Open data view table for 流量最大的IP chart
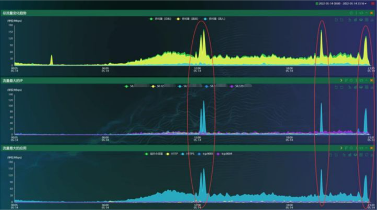Image resolution: width=377 pixels, height=210 pixels. [x=366, y=87]
